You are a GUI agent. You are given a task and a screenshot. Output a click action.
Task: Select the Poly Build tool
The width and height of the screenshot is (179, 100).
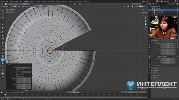(3, 56)
